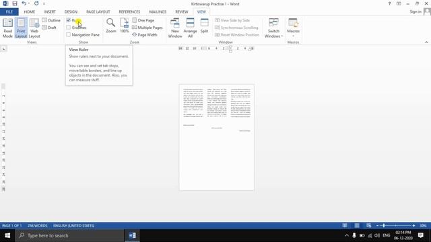Image resolution: width=431 pixels, height=242 pixels.
Task: Click ENGLISH (UNITED STATES) language indicator
Action: coord(73,226)
